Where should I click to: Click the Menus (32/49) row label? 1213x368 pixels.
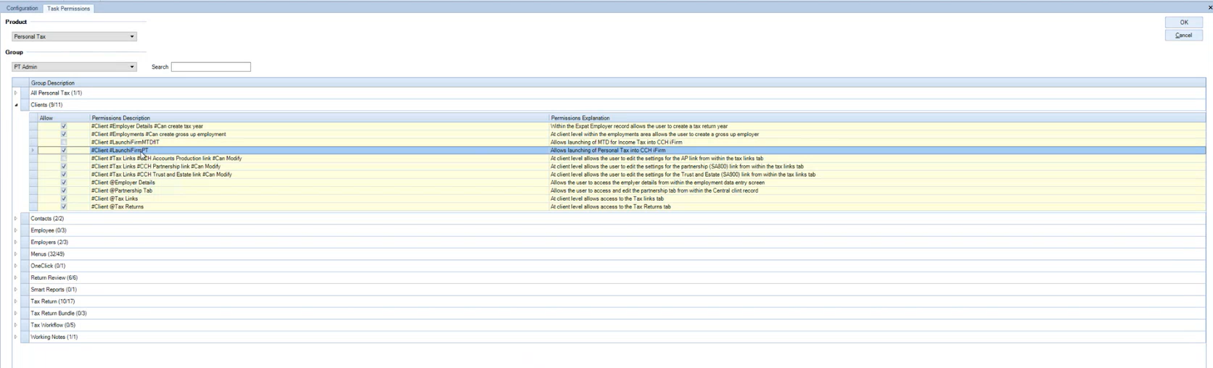[x=47, y=254]
